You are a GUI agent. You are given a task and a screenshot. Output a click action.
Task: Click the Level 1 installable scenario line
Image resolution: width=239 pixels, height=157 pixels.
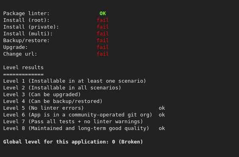74,81
